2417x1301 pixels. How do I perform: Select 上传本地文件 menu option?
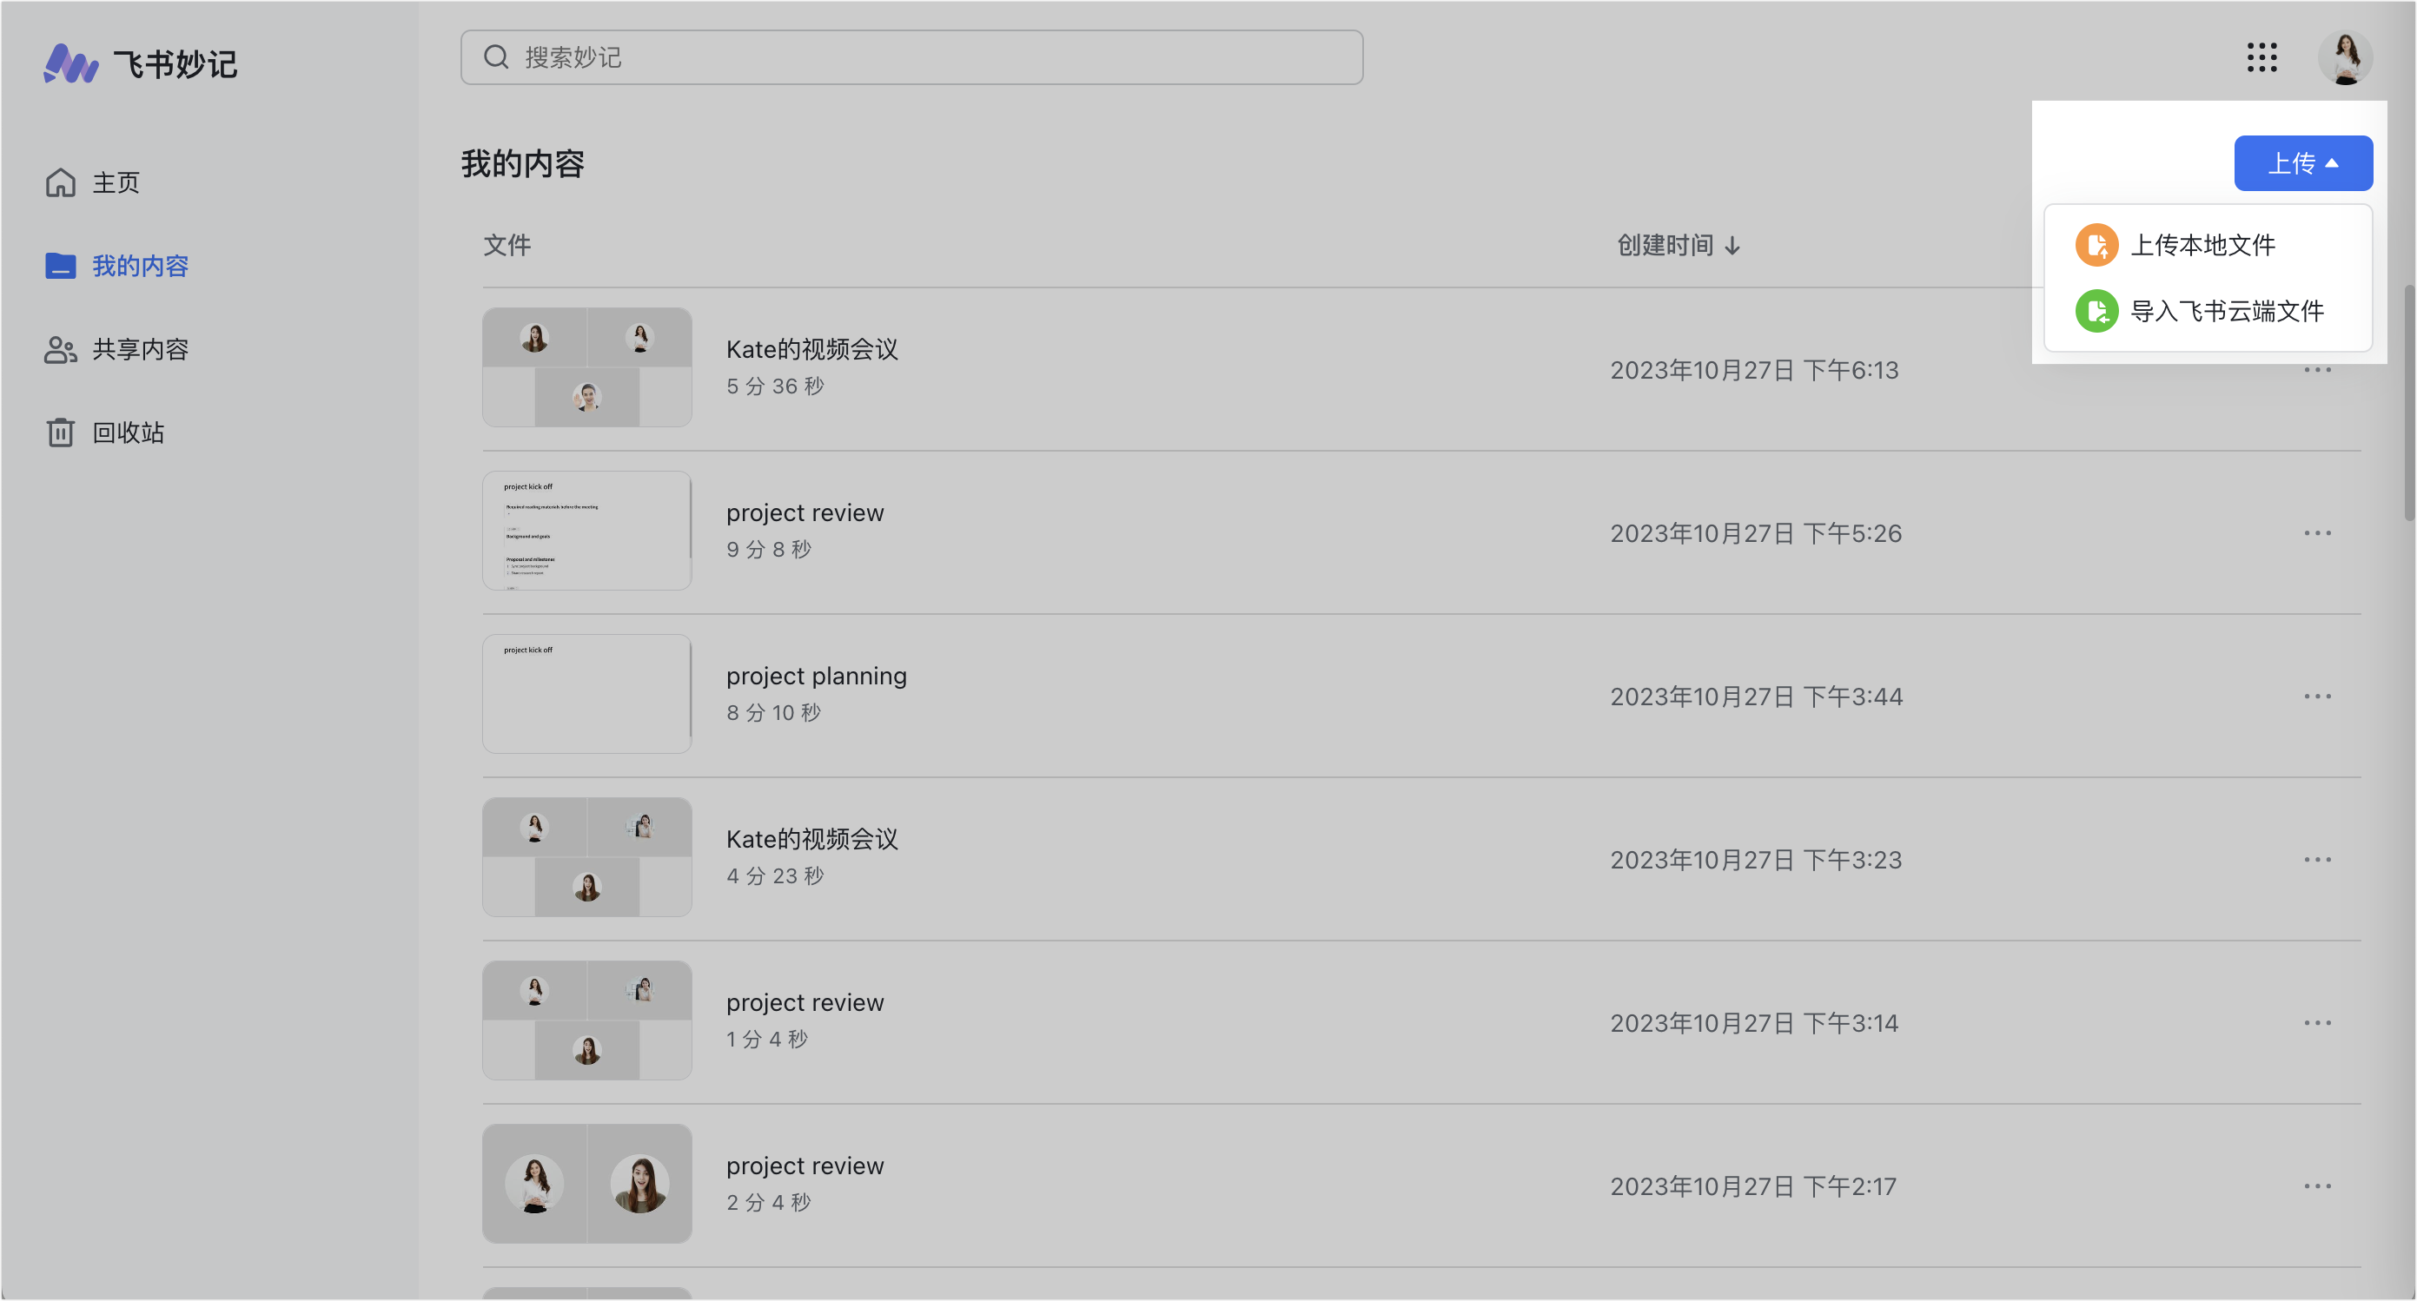pyautogui.click(x=2202, y=246)
